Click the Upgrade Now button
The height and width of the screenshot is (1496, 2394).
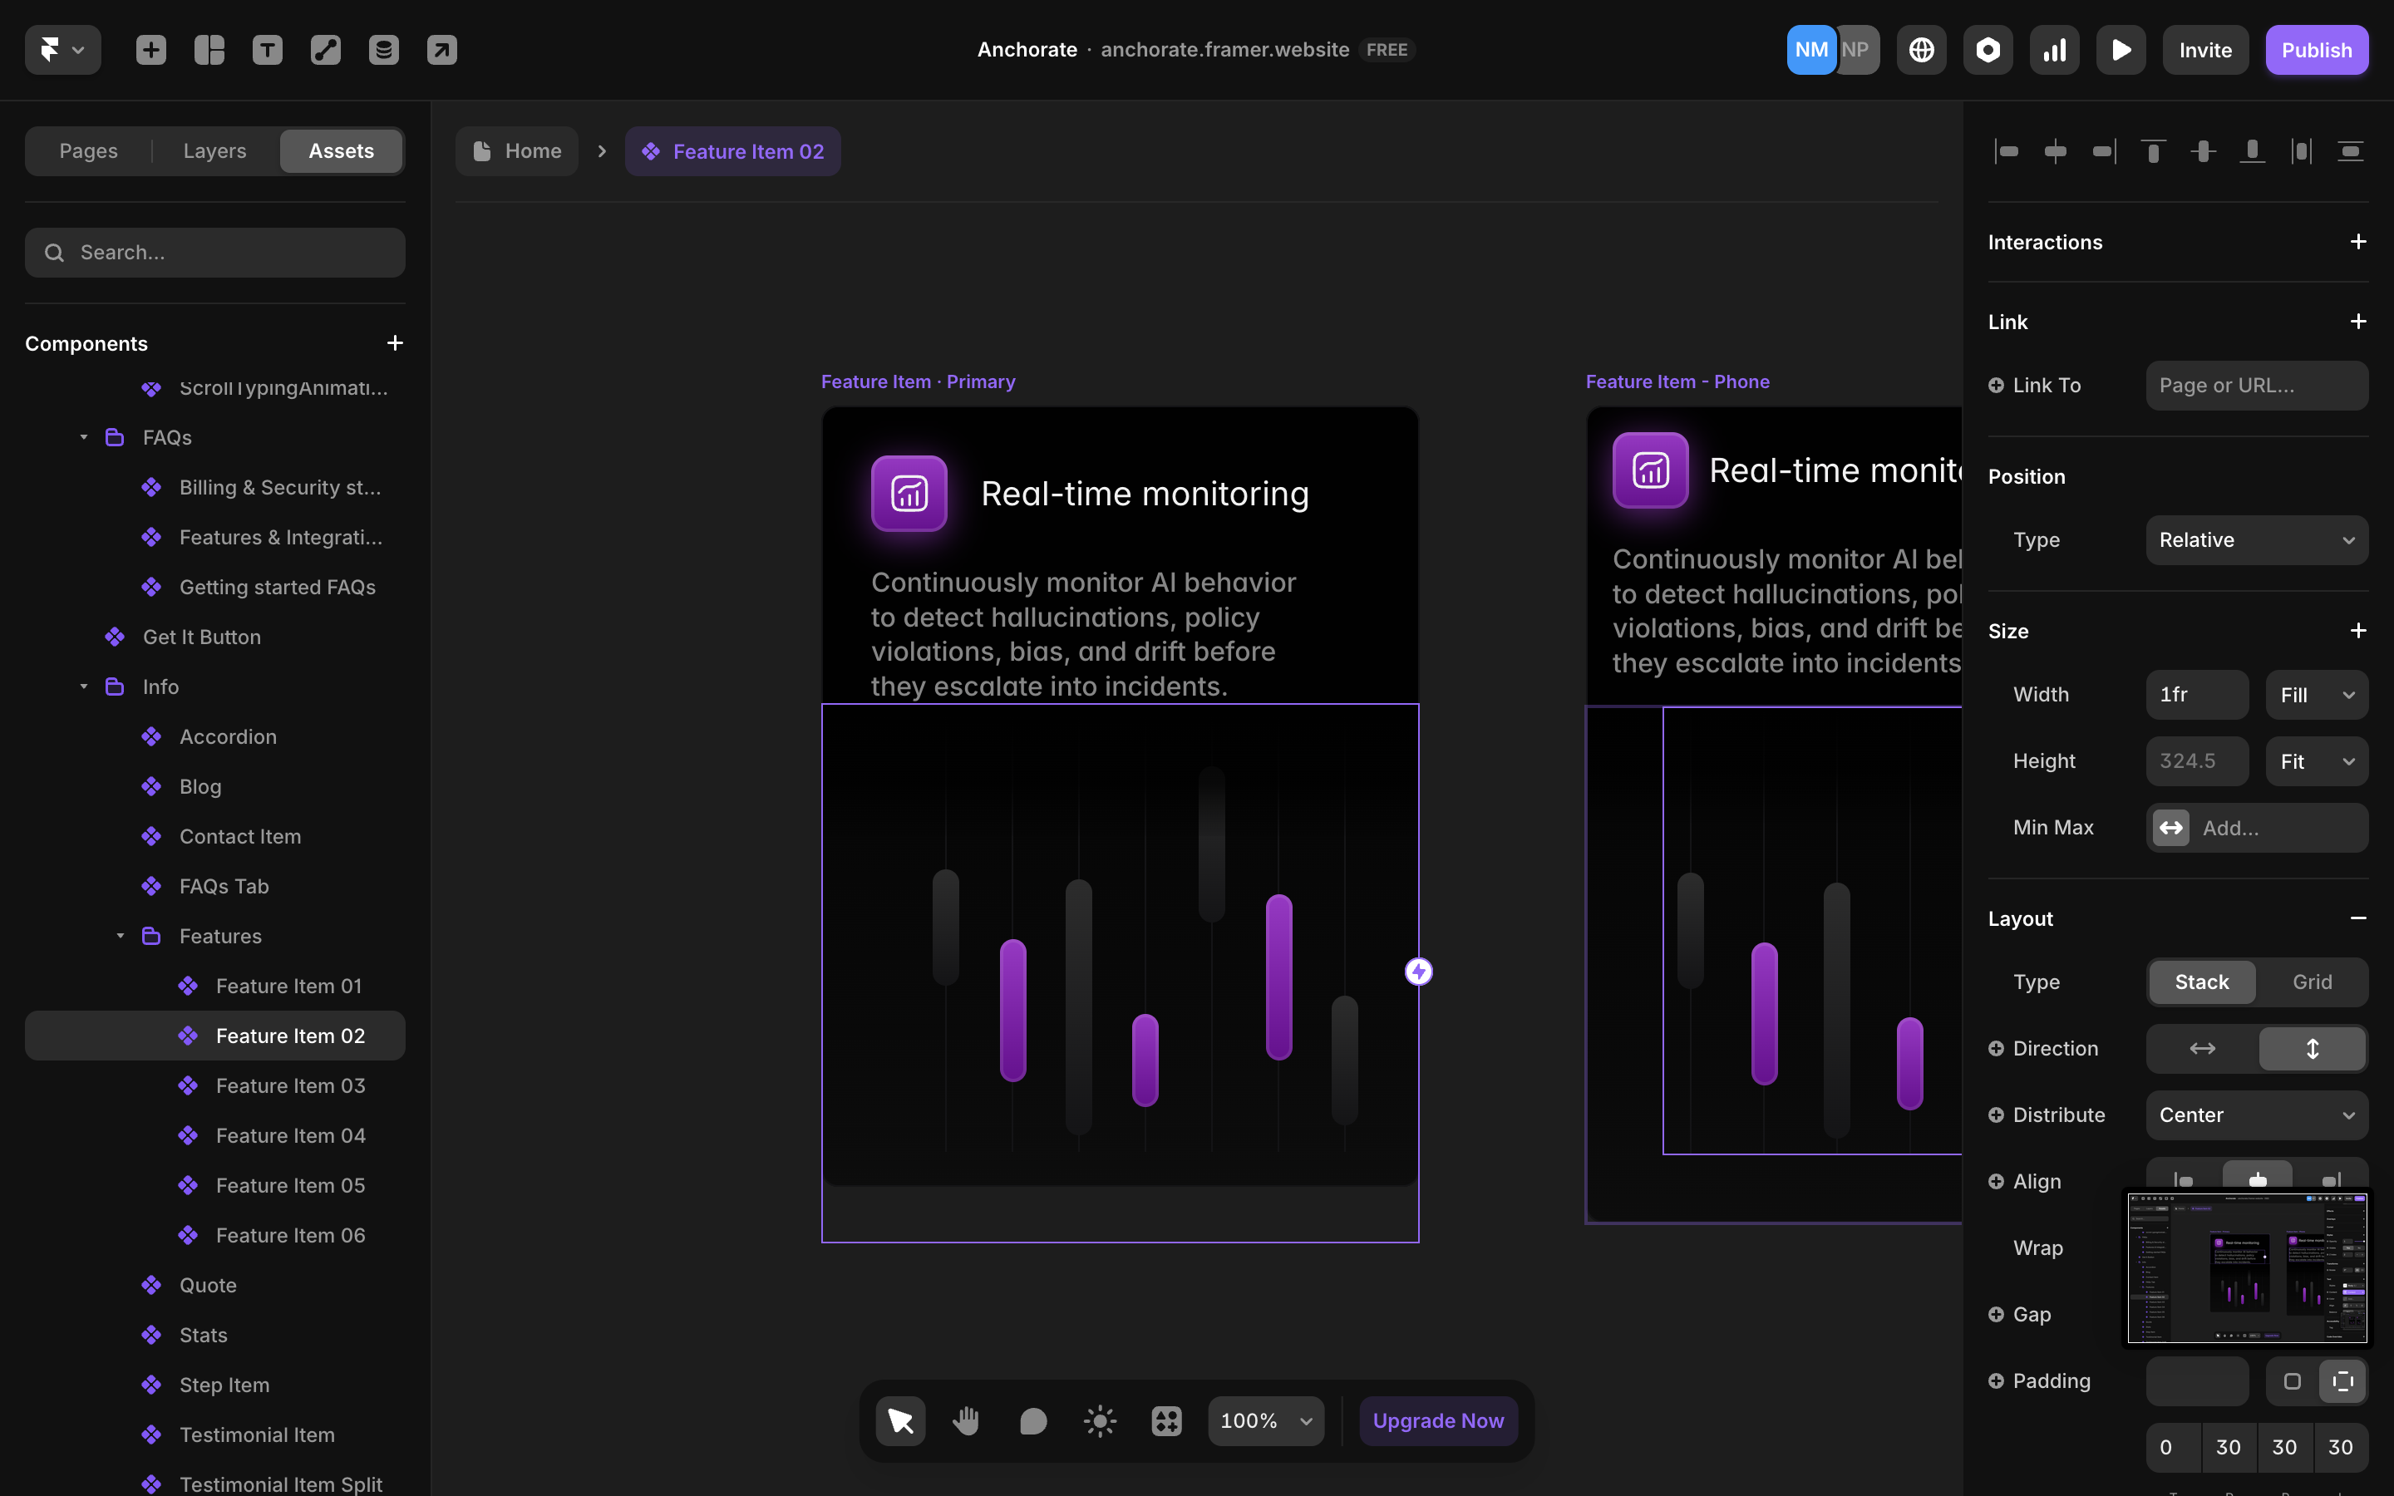[1437, 1421]
